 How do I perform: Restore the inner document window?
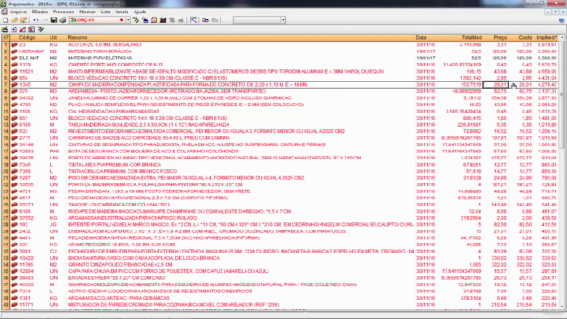(555, 12)
